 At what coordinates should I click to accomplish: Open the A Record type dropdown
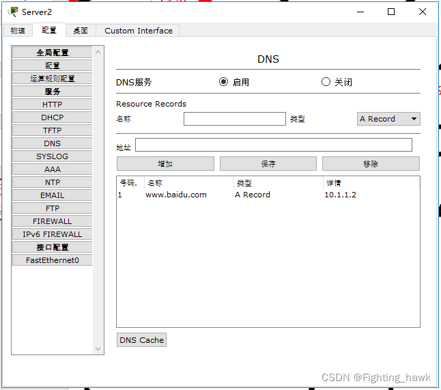click(388, 119)
